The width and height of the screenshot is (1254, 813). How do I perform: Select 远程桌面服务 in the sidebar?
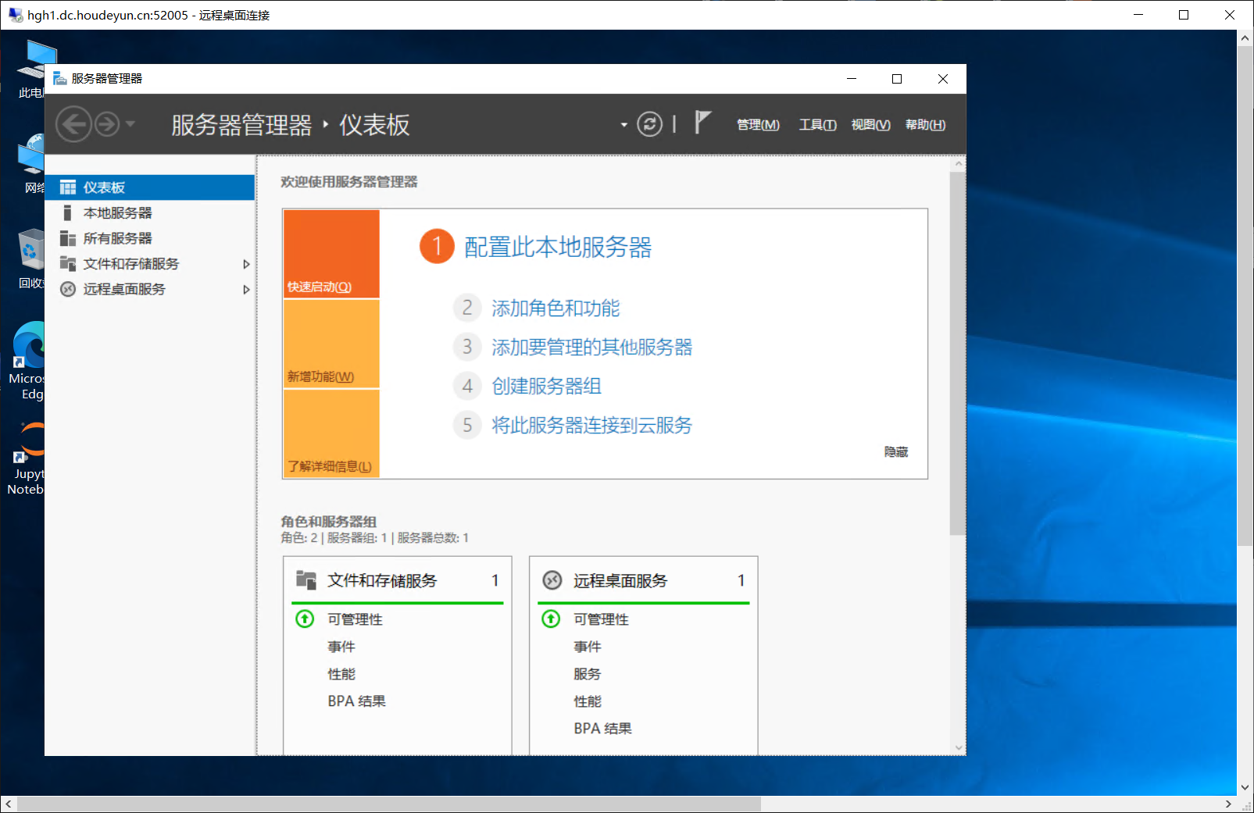(150, 289)
